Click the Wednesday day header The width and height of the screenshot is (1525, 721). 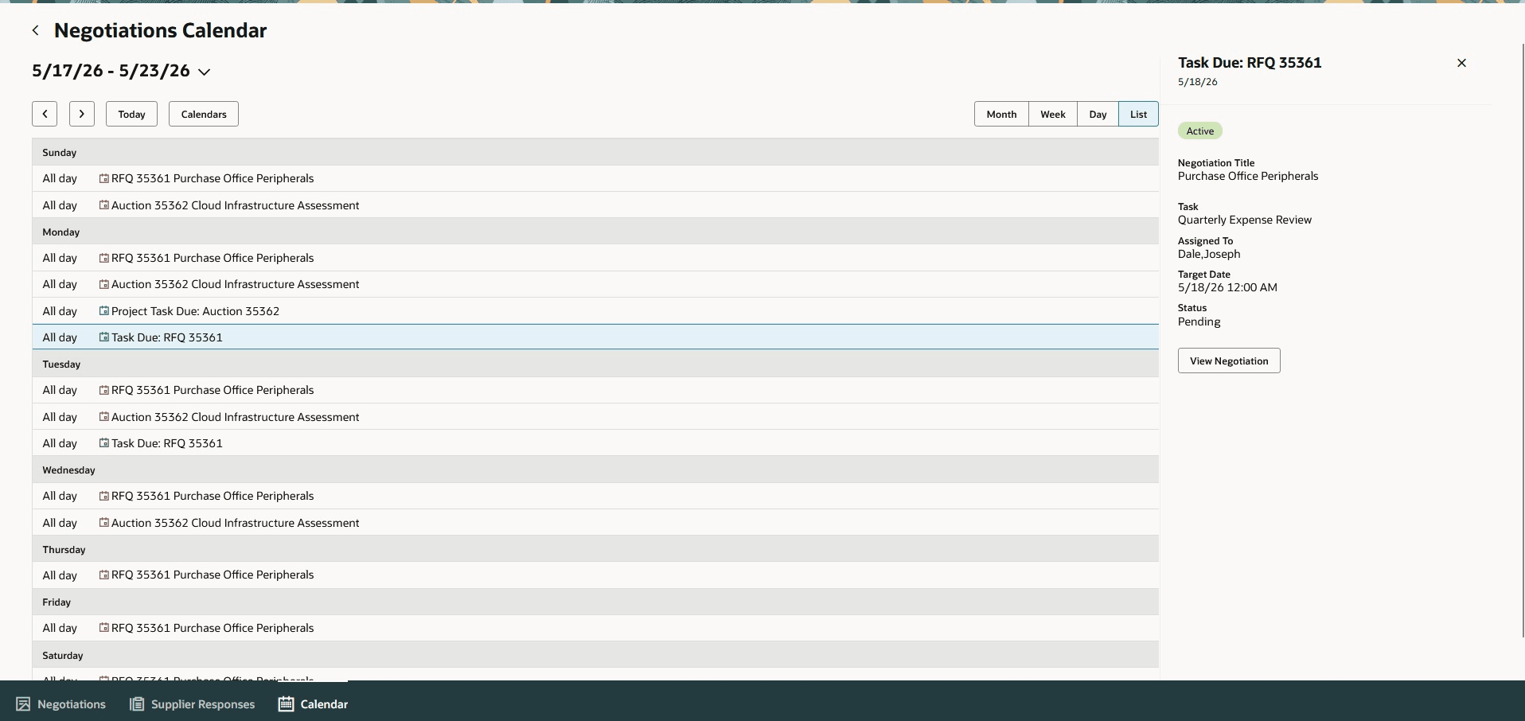[x=595, y=470]
